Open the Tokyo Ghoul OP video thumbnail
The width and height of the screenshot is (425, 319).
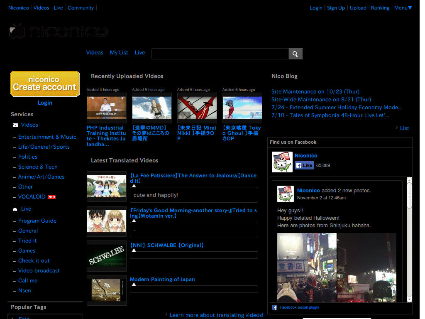[242, 108]
